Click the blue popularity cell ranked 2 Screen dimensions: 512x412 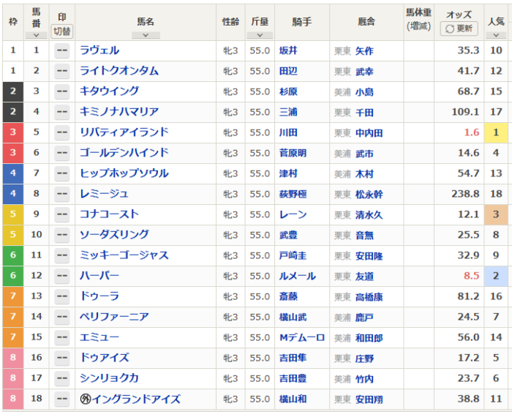(496, 276)
